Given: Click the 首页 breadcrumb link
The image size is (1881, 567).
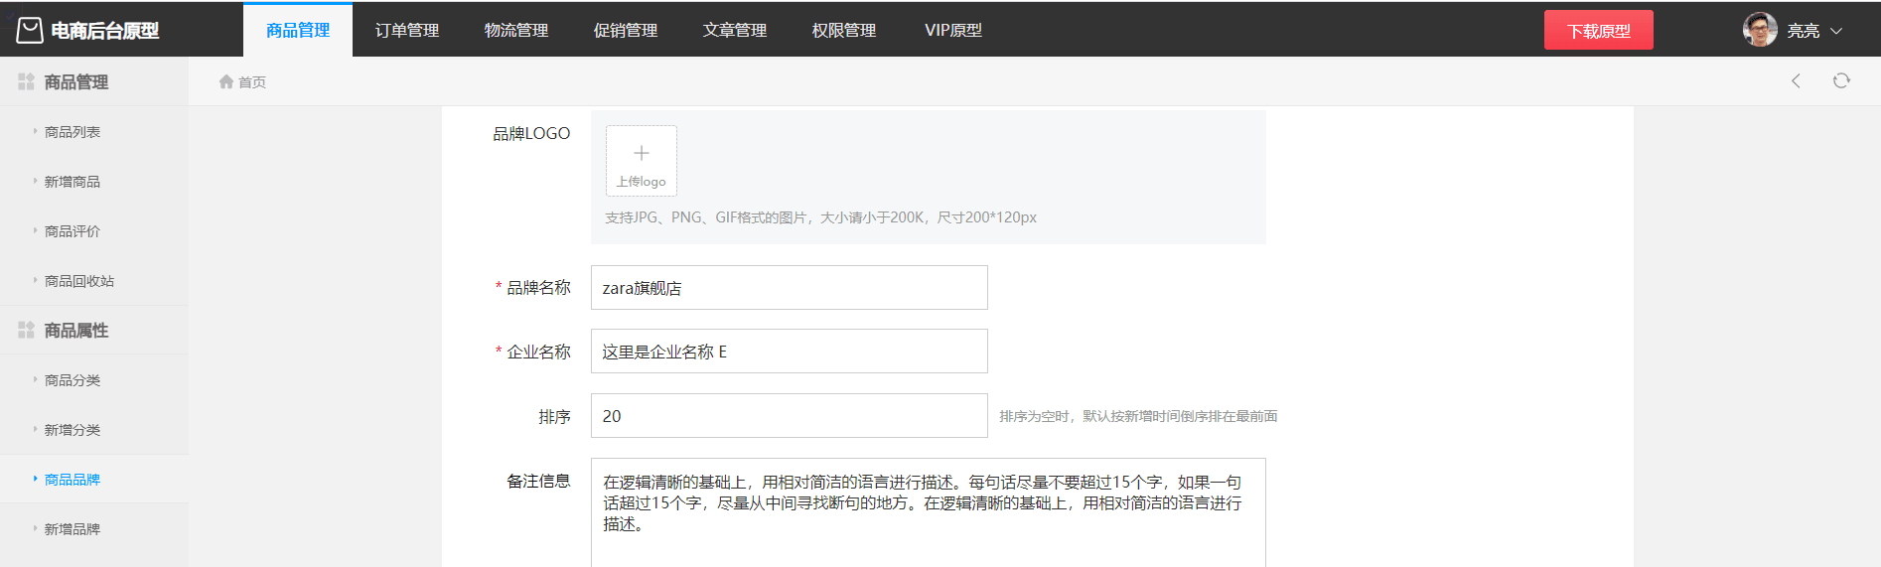Looking at the screenshot, I should 252,81.
